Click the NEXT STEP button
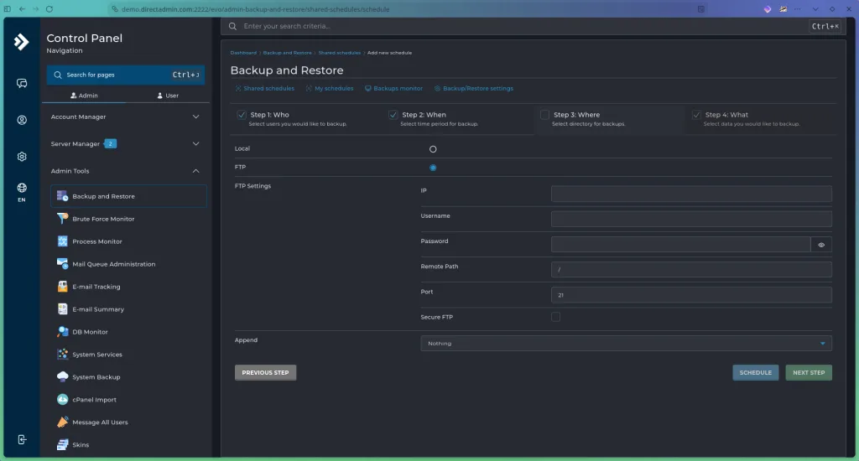This screenshot has width=859, height=461. [809, 372]
